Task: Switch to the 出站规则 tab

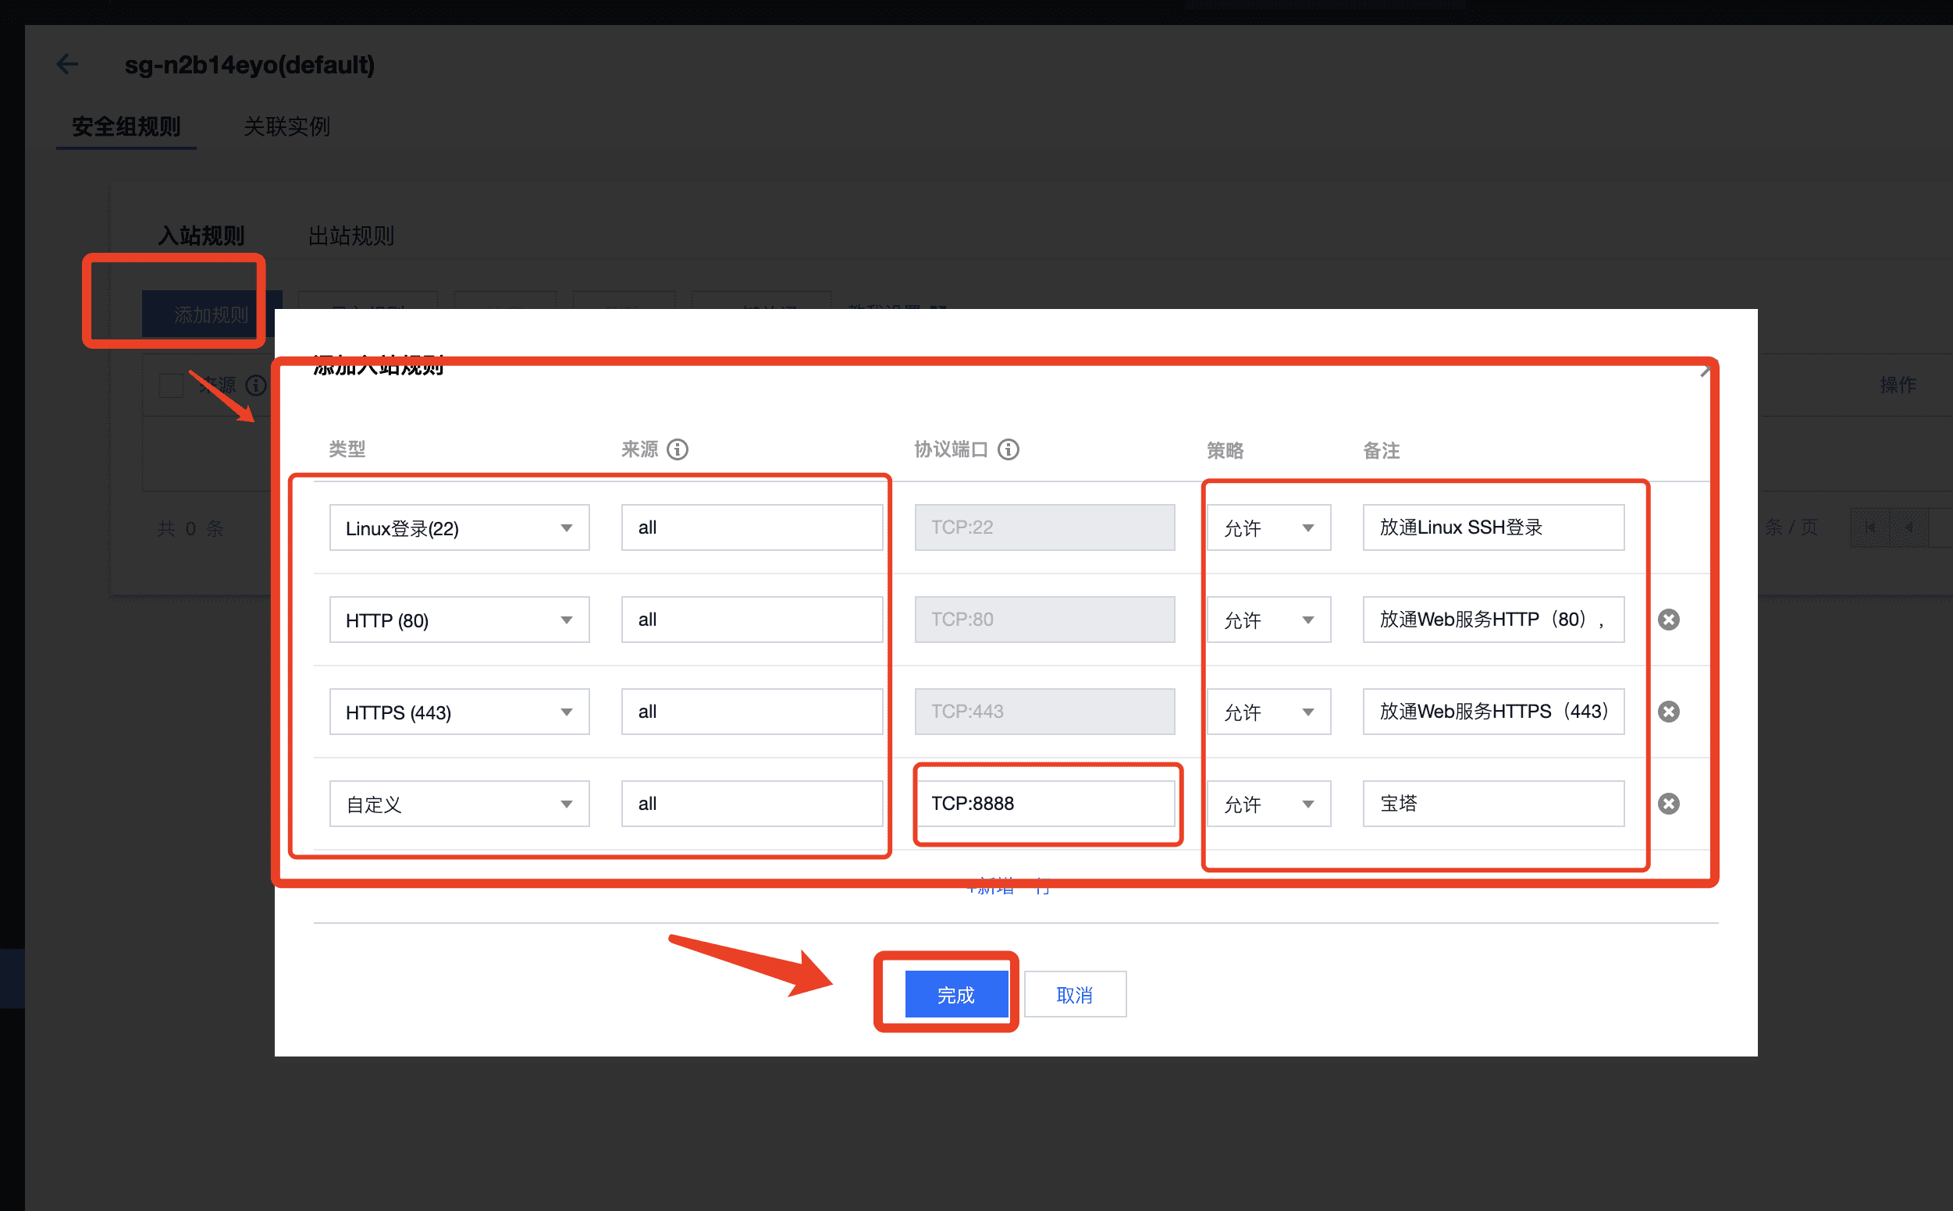Action: click(350, 236)
